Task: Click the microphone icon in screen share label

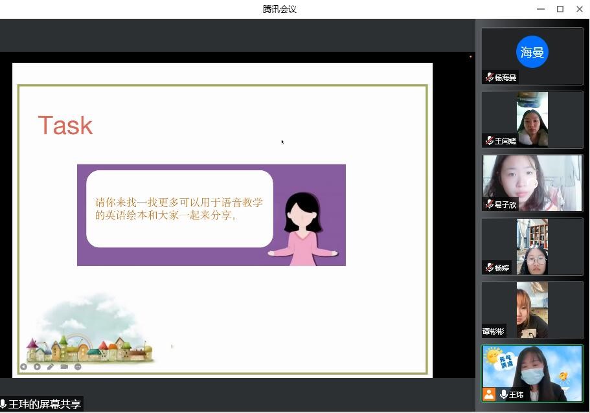Action: [4, 405]
